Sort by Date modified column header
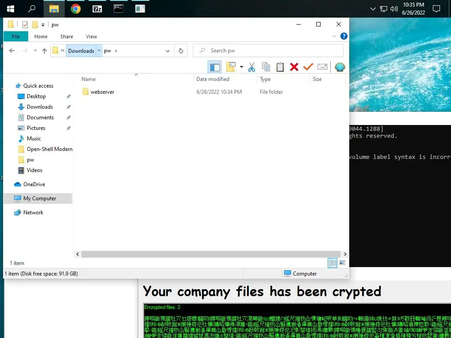451x338 pixels. coord(213,79)
